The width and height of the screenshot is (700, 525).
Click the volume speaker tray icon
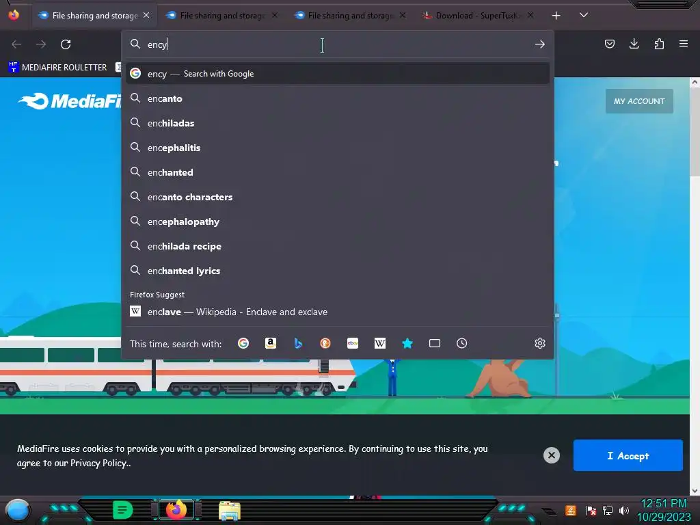pos(625,510)
